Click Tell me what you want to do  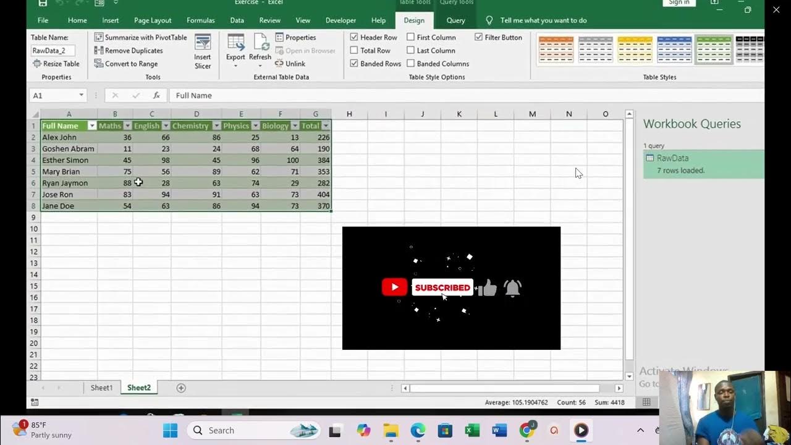[x=544, y=20]
